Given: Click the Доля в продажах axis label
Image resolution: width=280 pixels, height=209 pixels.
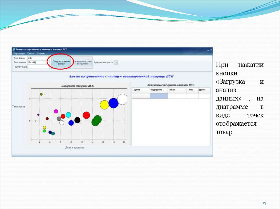Looking at the screenshot, I should pyautogui.click(x=75, y=148).
